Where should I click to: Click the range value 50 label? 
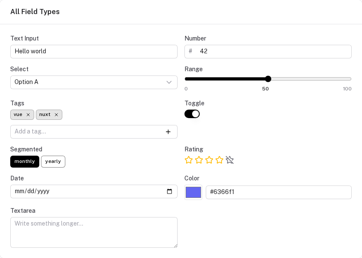(x=266, y=89)
